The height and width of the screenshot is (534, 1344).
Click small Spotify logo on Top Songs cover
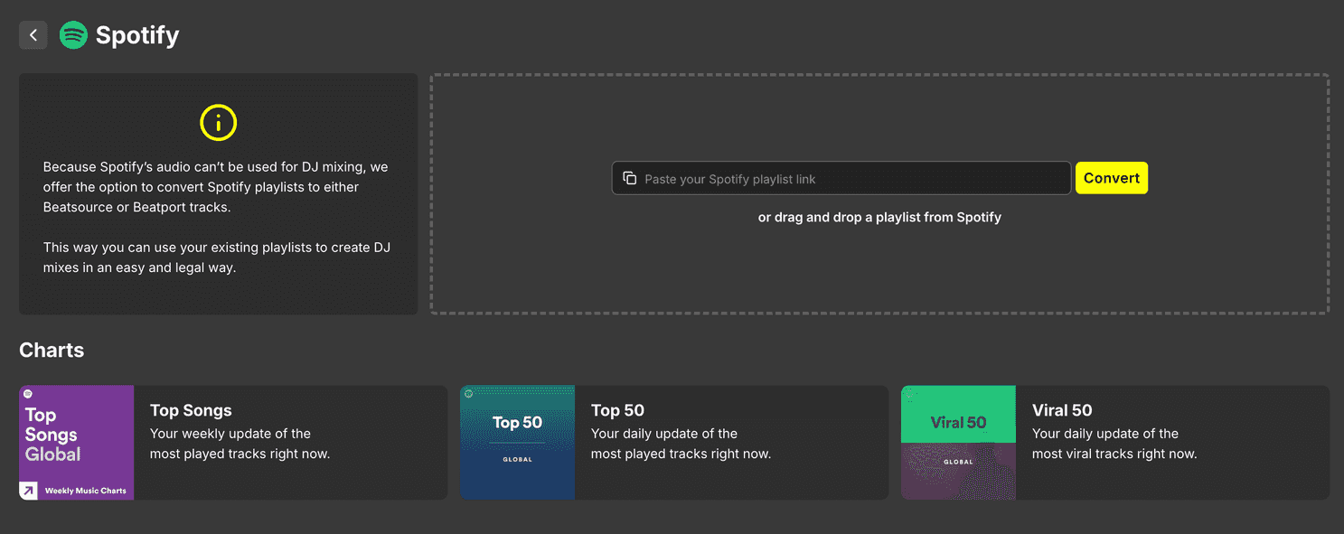coord(28,394)
